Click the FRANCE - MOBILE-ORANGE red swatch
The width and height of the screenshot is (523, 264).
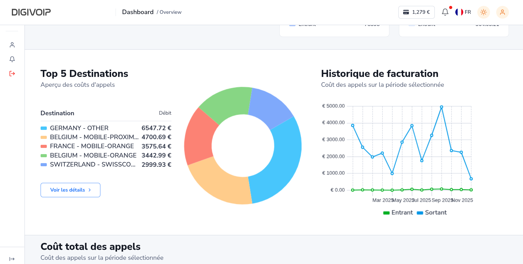[44, 146]
